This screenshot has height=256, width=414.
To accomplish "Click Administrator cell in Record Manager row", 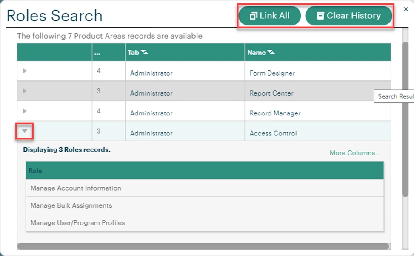I will point(185,111).
